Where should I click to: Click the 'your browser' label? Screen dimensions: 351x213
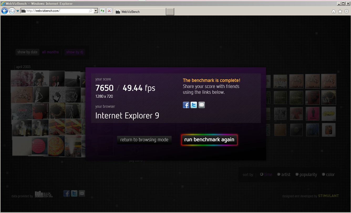(x=105, y=106)
